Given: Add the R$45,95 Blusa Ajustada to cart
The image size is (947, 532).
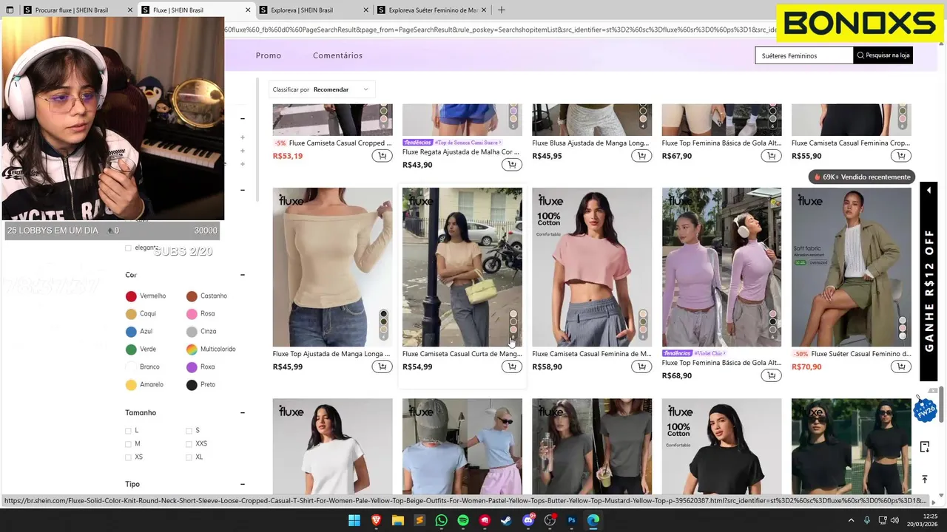Looking at the screenshot, I should click(641, 156).
